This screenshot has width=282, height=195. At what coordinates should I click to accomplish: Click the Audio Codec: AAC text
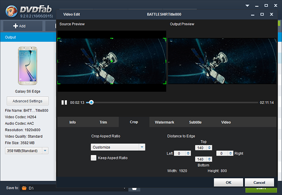click(x=20, y=123)
